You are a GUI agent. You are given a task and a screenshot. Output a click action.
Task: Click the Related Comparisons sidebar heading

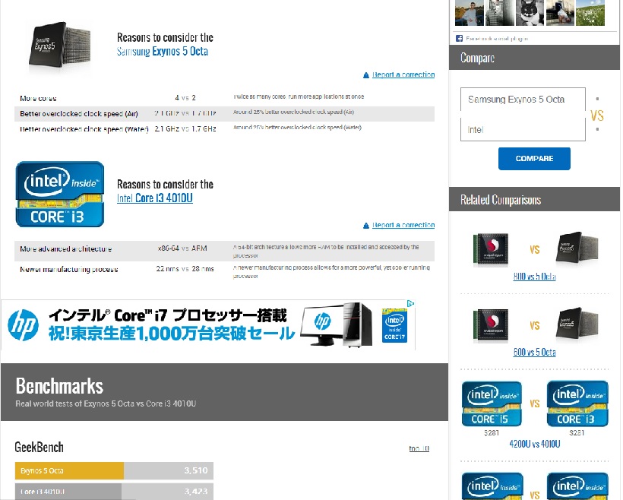[x=501, y=200]
